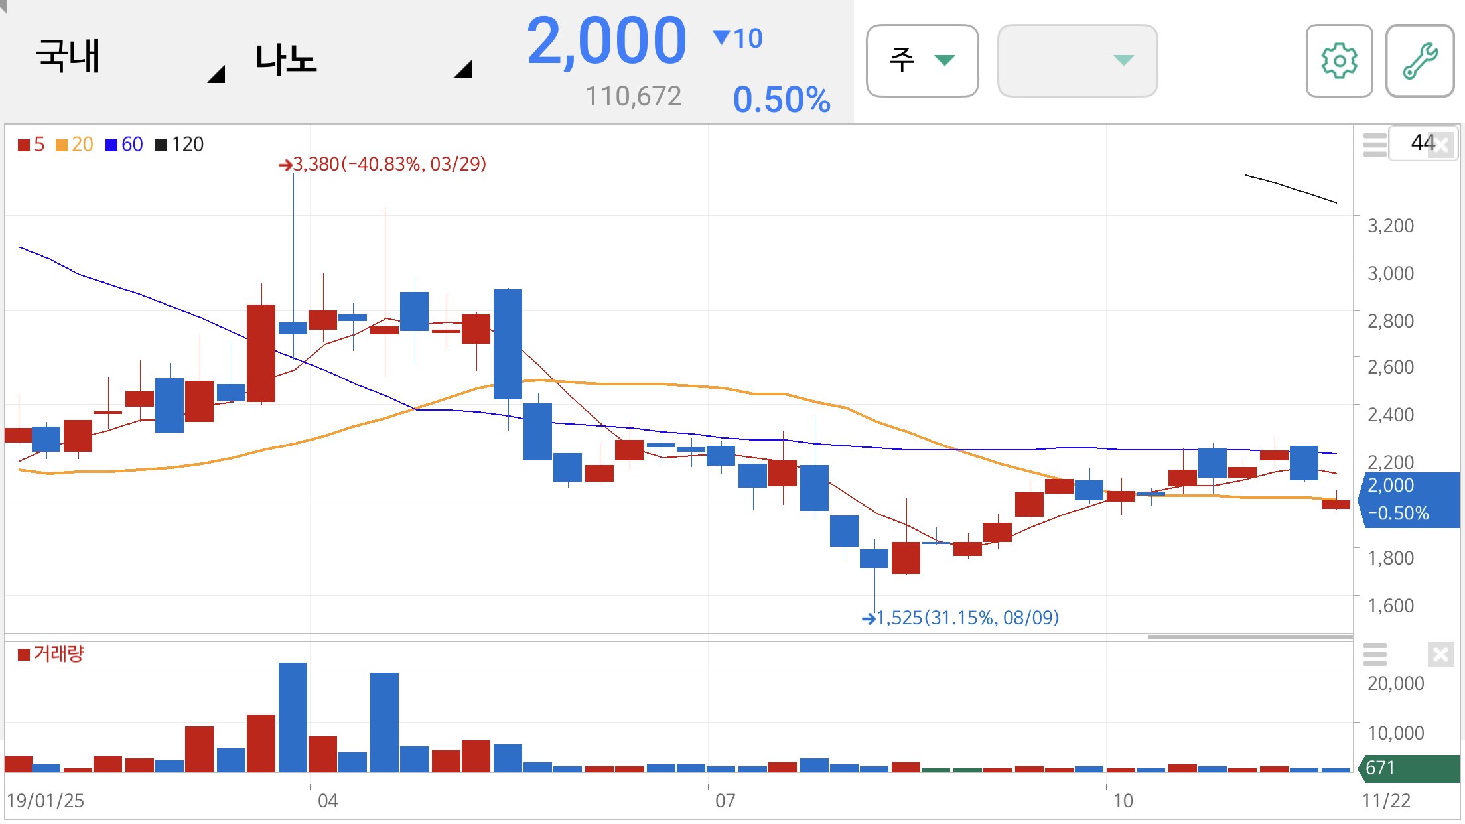Click the 1,600 price axis label
The height and width of the screenshot is (824, 1465).
[1391, 606]
